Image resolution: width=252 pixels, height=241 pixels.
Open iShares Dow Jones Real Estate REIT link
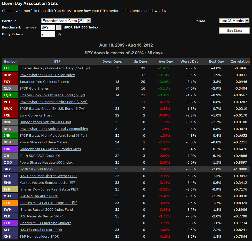pos(49,189)
